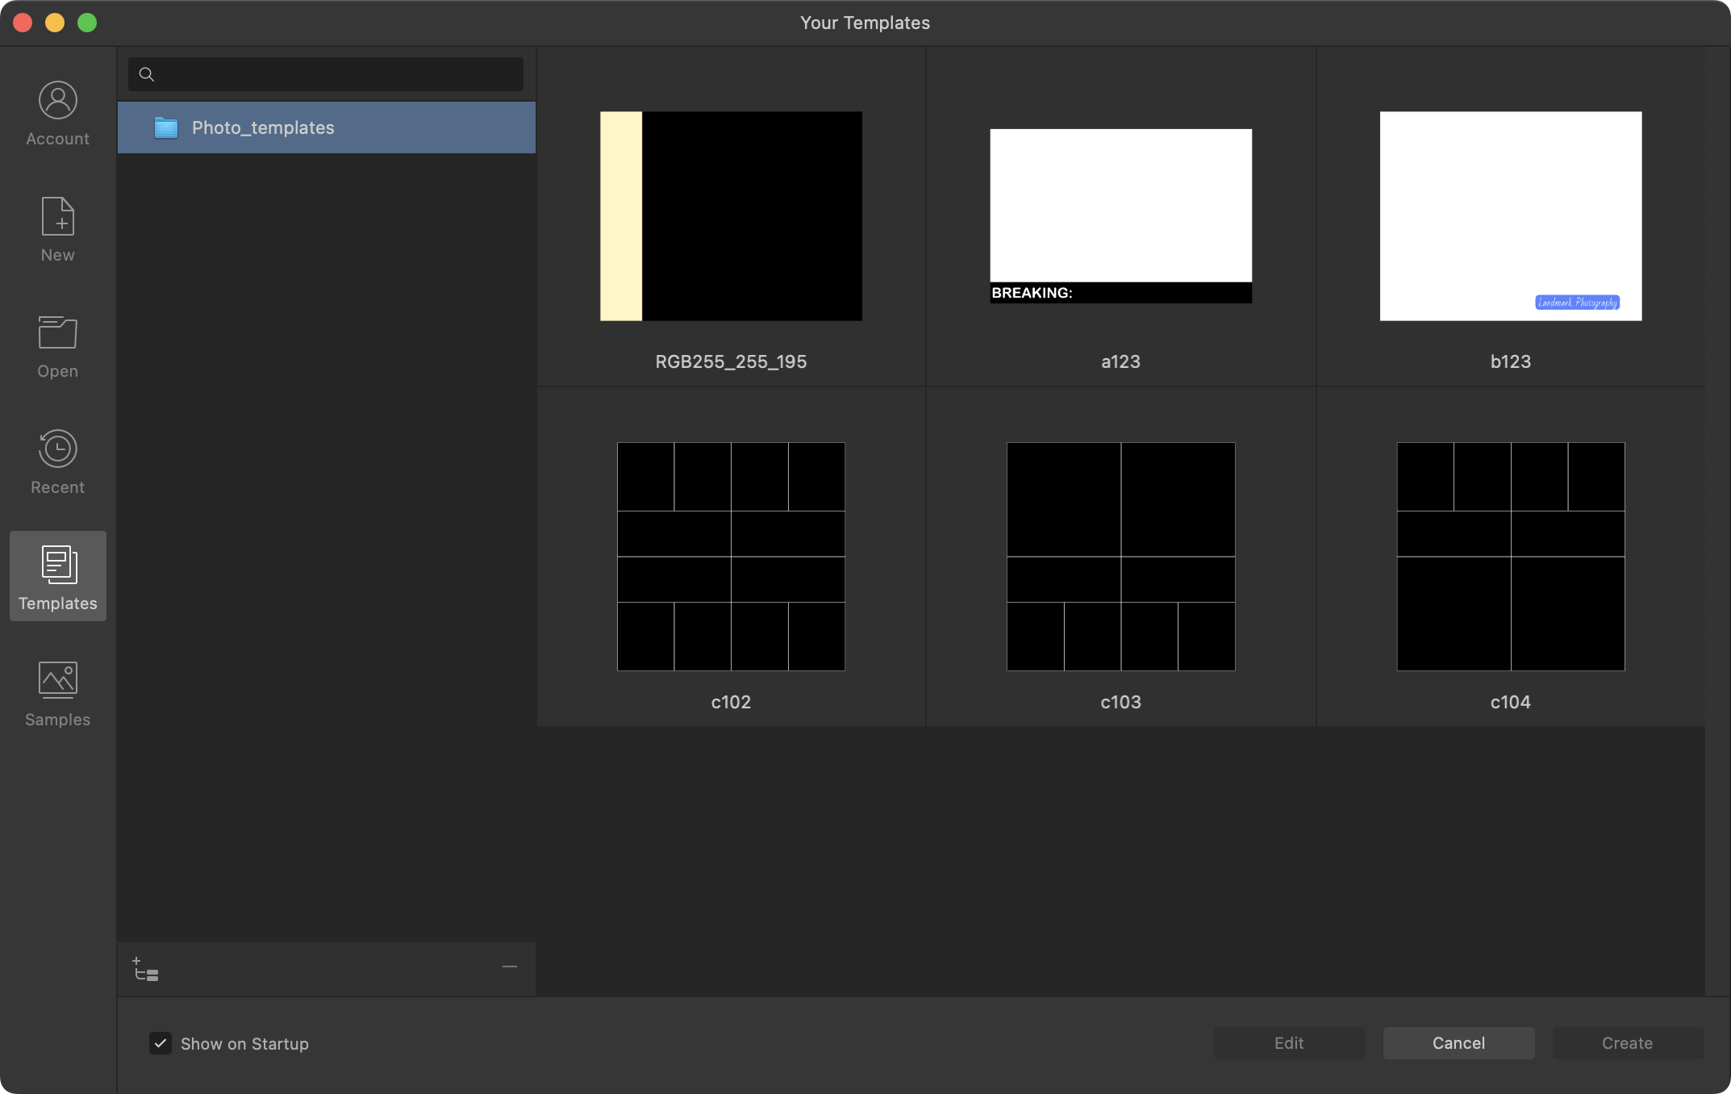Open the Samples panel icon
The height and width of the screenshot is (1094, 1731).
(x=58, y=693)
